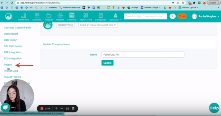Expand the Contacts dropdown arrow
Screen dimensions: 221x116
tap(121, 19)
